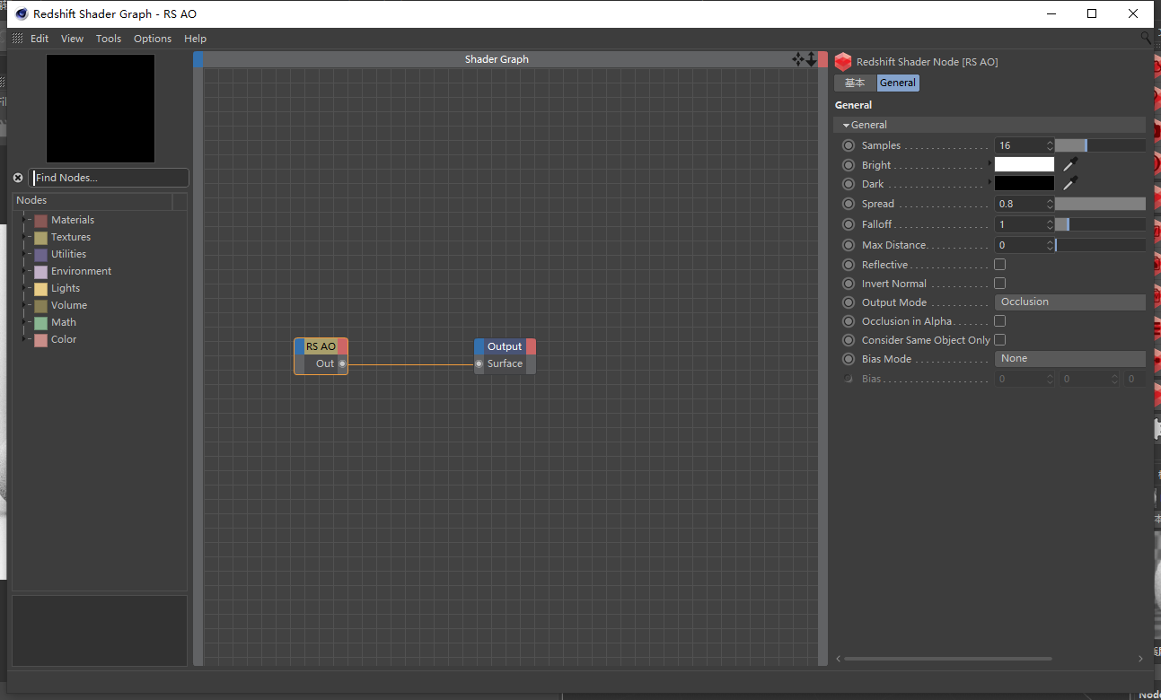Click the Spread slider bar
Image resolution: width=1161 pixels, height=700 pixels.
click(x=1100, y=204)
